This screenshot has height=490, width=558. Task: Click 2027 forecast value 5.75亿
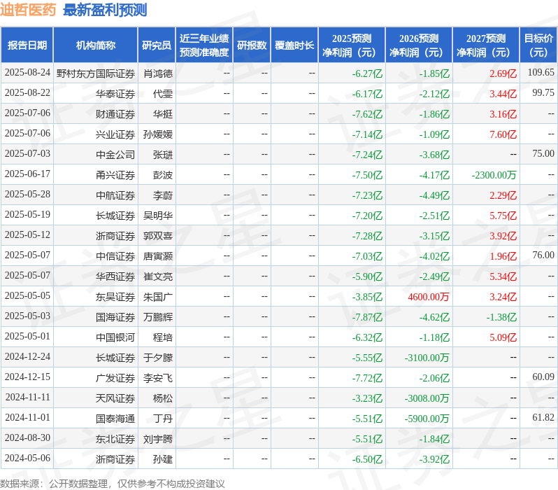pos(503,216)
